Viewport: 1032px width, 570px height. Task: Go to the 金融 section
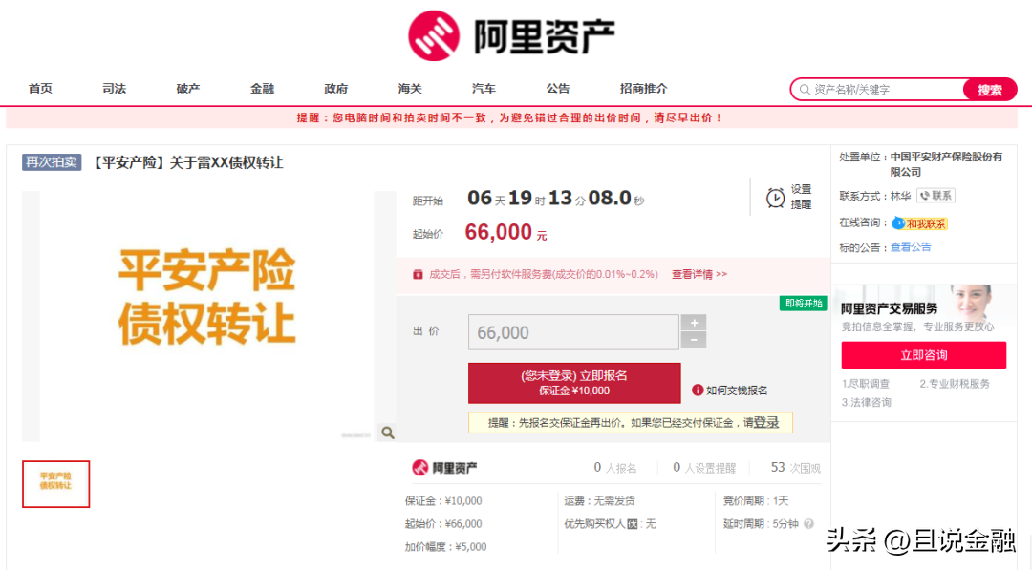(262, 89)
